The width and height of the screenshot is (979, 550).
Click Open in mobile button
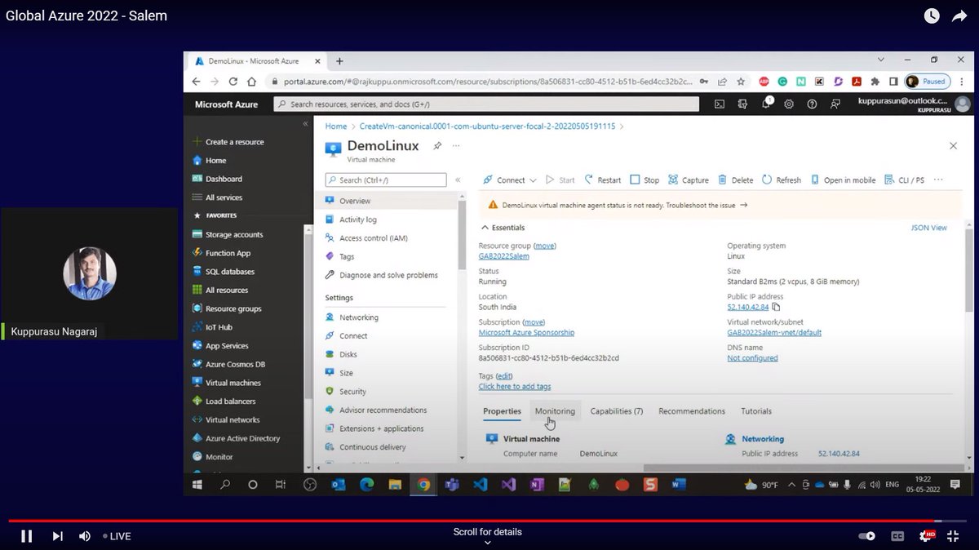click(843, 180)
